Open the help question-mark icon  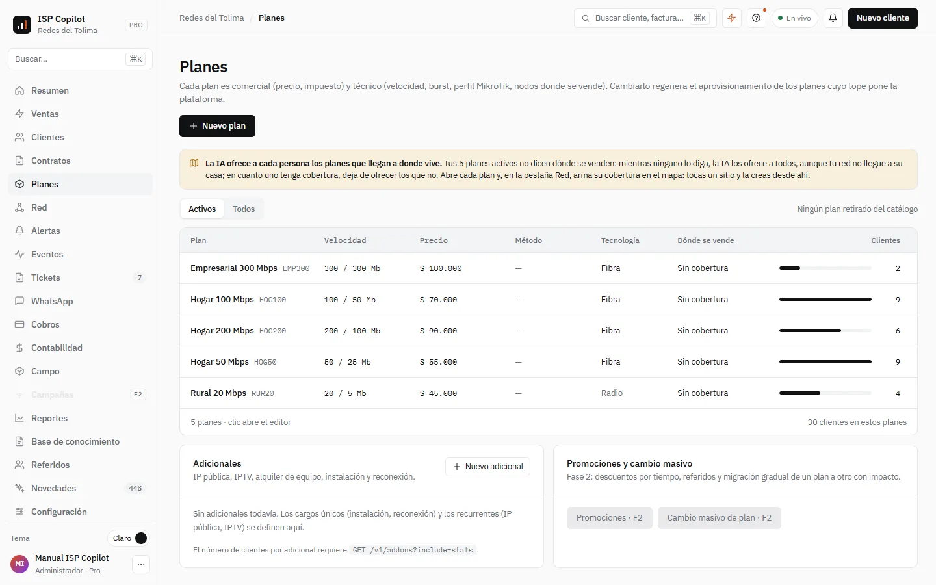[757, 18]
